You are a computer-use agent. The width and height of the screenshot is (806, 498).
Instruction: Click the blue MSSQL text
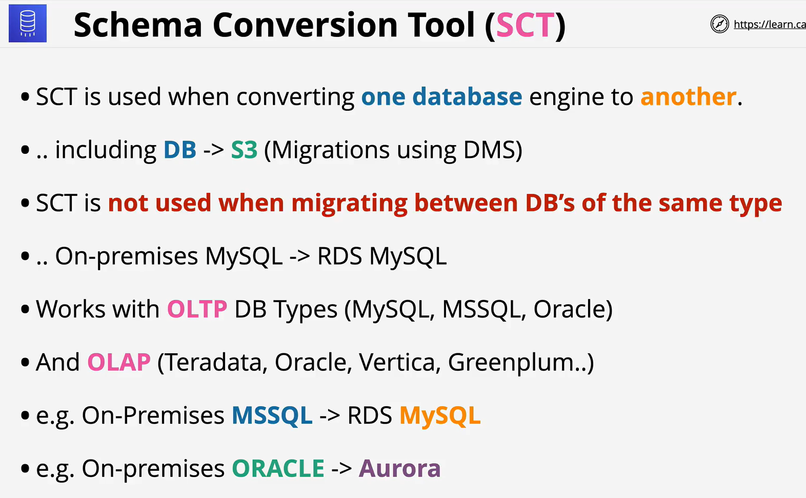point(272,415)
